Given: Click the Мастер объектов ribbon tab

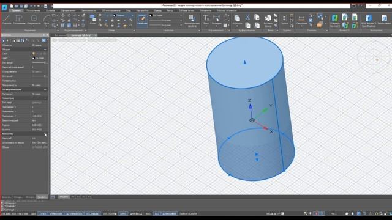Looking at the screenshot, I should pyautogui.click(x=227, y=10).
